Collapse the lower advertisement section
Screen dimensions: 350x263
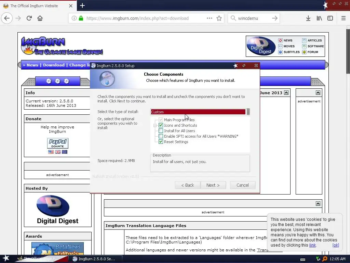click(x=318, y=203)
